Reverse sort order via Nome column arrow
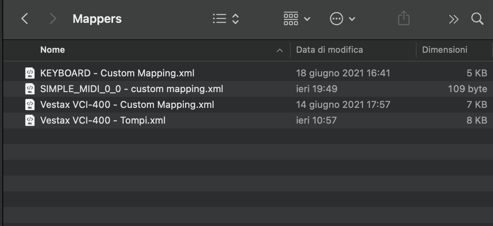Screen dimensions: 493x226 point(280,50)
